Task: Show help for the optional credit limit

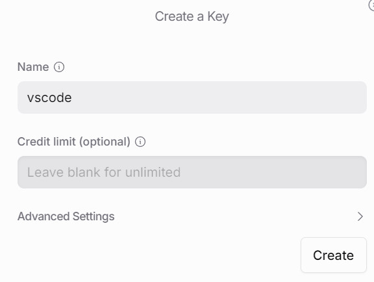Action: pyautogui.click(x=140, y=142)
